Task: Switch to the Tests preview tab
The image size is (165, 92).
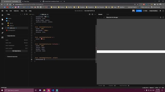Action: click(108, 14)
